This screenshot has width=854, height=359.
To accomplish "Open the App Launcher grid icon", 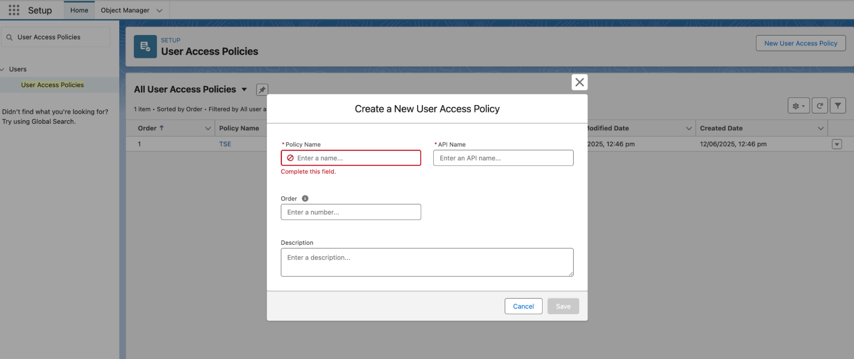I will pyautogui.click(x=14, y=10).
